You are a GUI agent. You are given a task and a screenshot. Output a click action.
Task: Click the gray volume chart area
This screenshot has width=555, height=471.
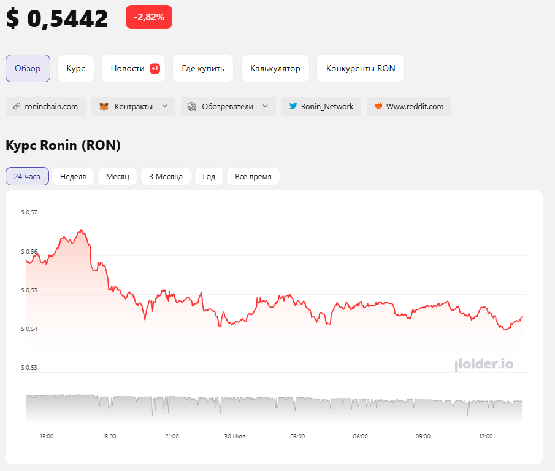pyautogui.click(x=274, y=410)
